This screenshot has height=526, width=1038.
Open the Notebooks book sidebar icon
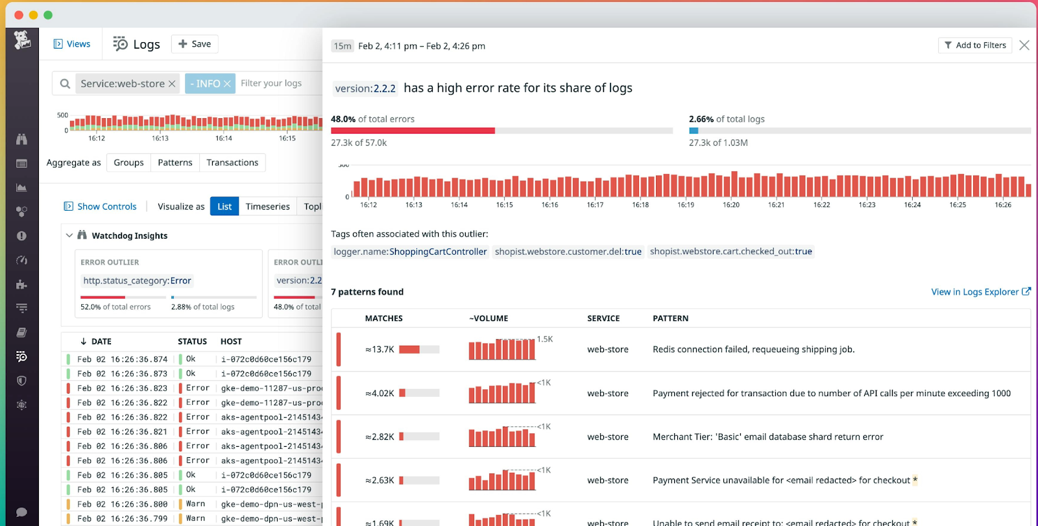pyautogui.click(x=21, y=332)
